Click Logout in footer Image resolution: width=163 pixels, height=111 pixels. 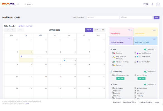(157, 102)
